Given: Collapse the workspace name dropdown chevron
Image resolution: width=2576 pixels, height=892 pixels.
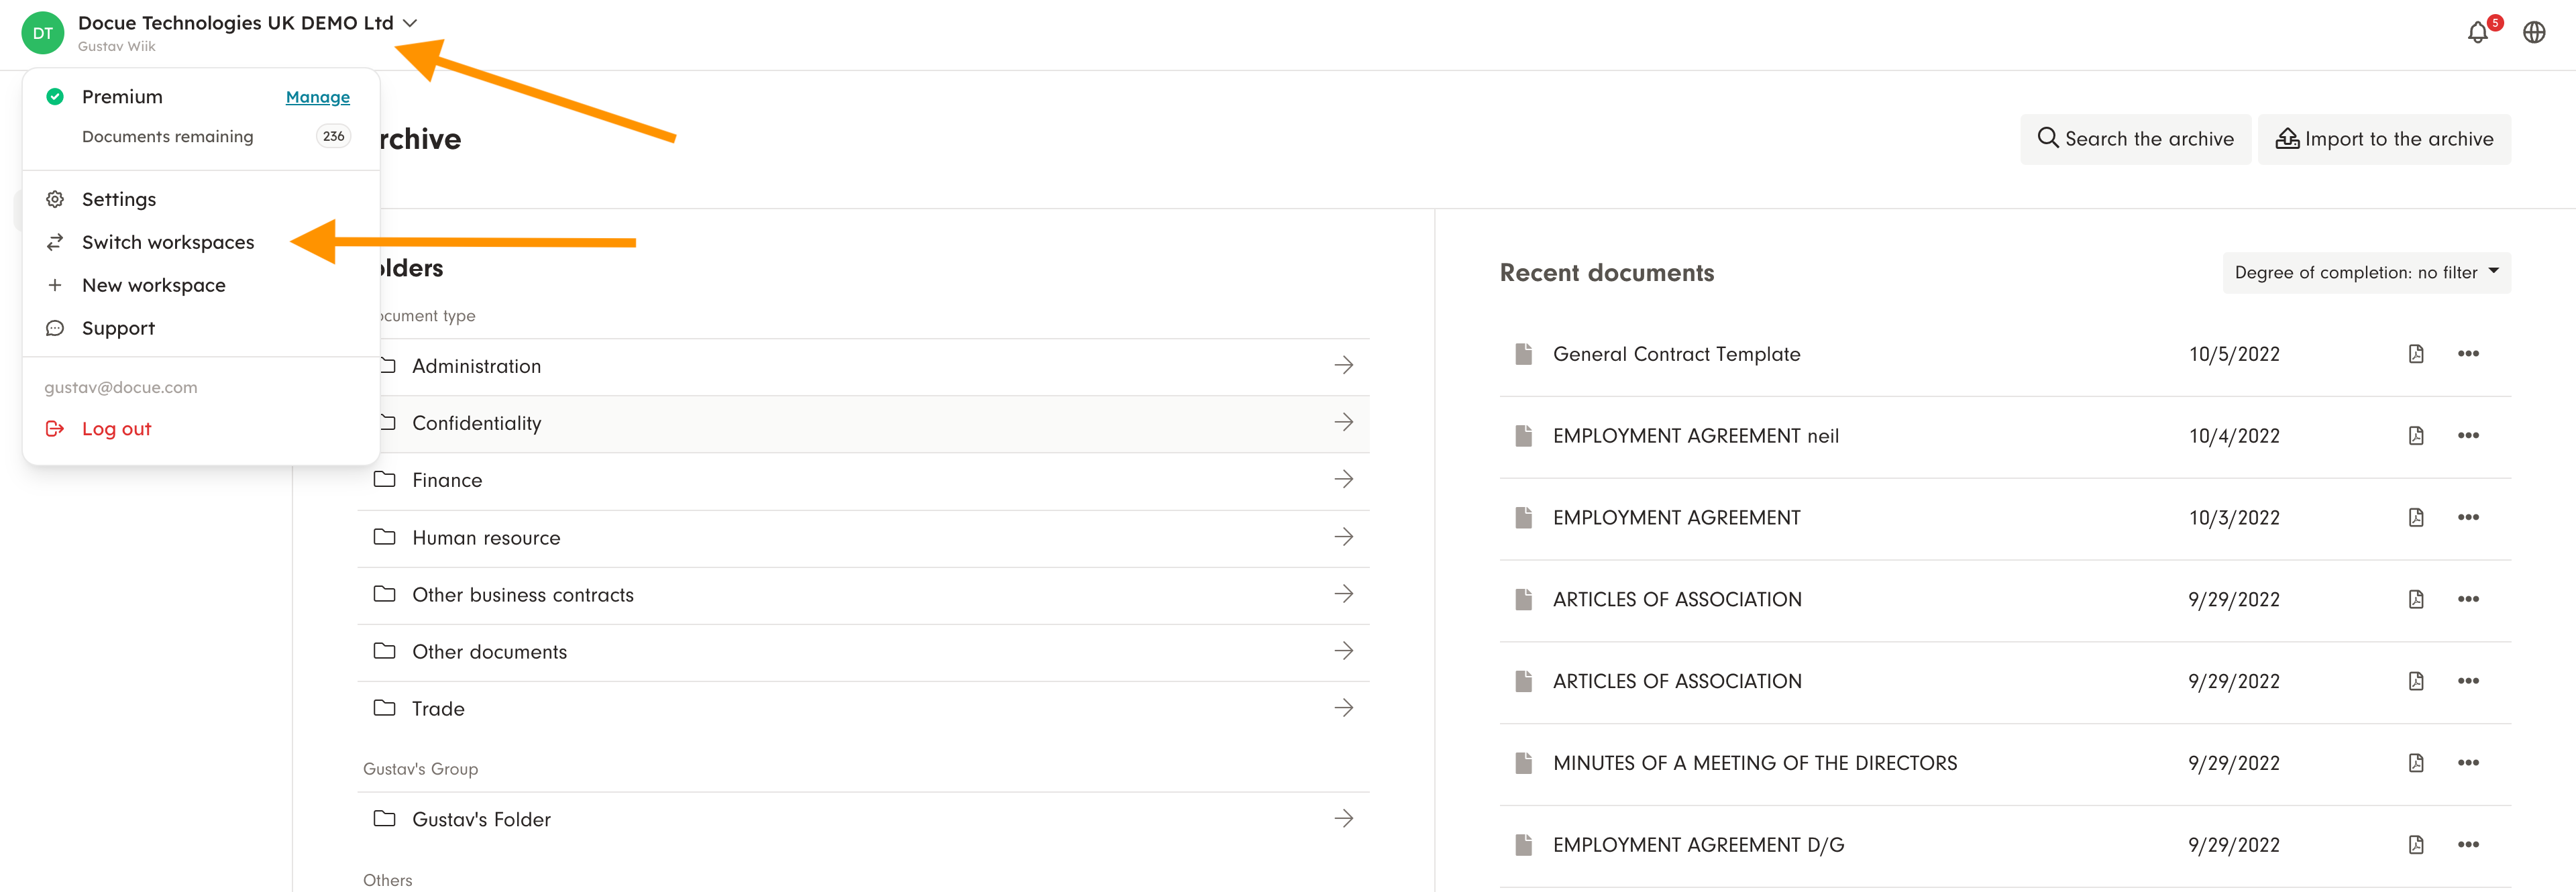Looking at the screenshot, I should [x=410, y=23].
